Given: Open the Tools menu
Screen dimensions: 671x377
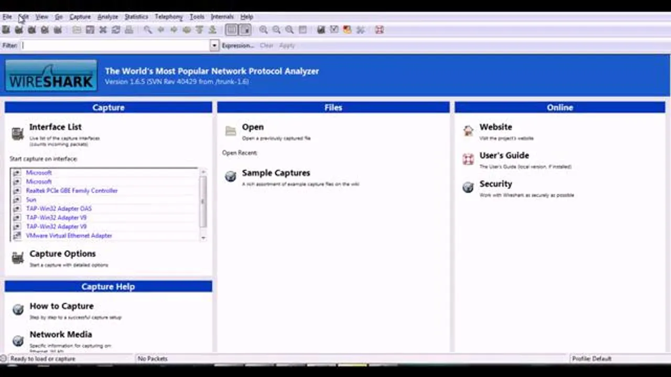Looking at the screenshot, I should coord(197,17).
